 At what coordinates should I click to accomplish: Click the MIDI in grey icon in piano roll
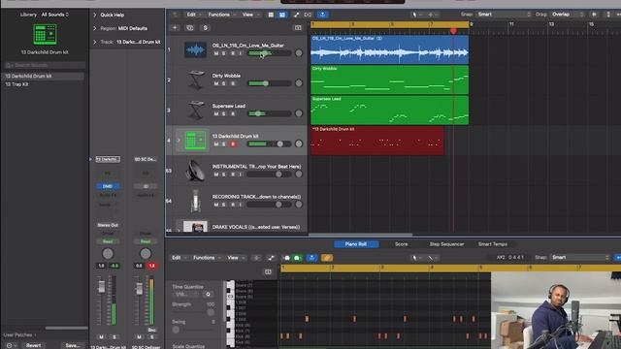pos(287,258)
